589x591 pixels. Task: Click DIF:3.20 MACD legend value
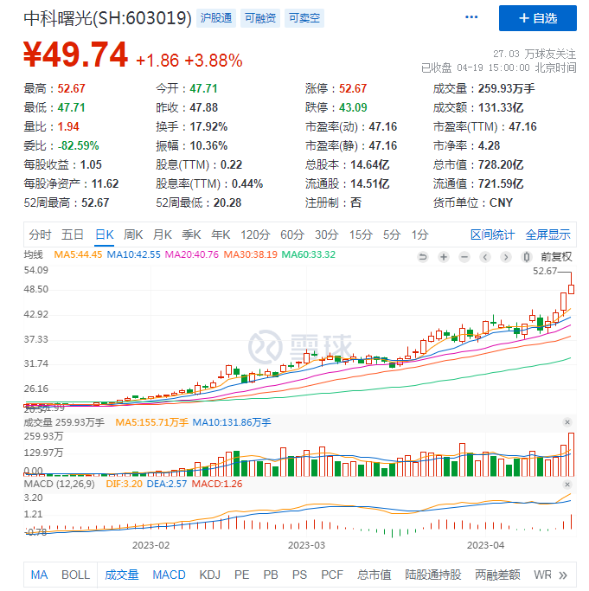pyautogui.click(x=124, y=484)
